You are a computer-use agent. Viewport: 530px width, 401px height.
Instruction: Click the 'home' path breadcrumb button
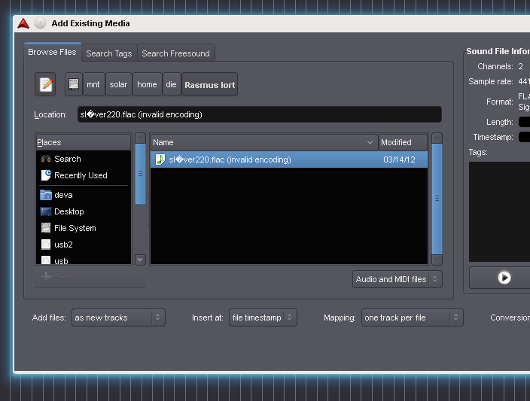click(147, 85)
